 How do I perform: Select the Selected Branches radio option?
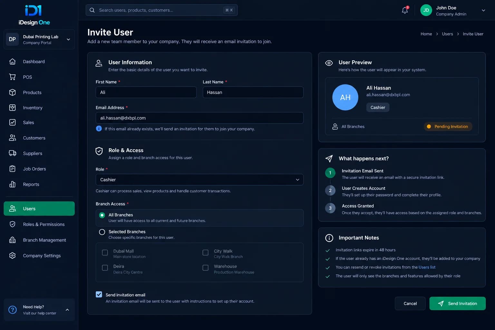(x=102, y=232)
